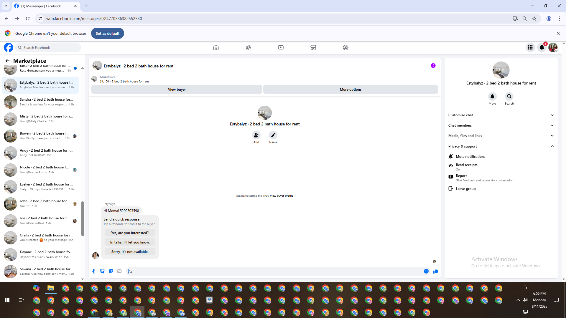The height and width of the screenshot is (318, 566).
Task: Click the Add people icon
Action: [x=256, y=135]
